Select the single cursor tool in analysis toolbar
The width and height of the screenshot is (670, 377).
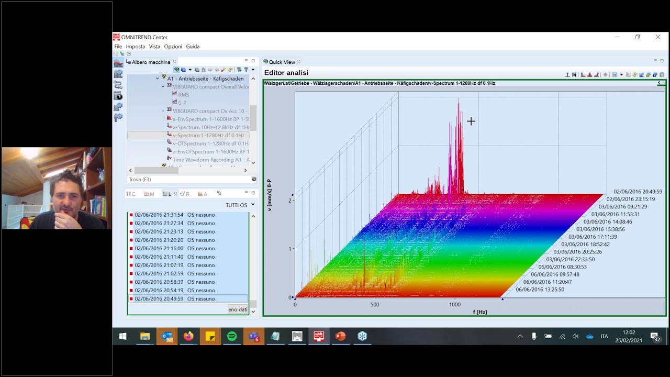point(567,74)
